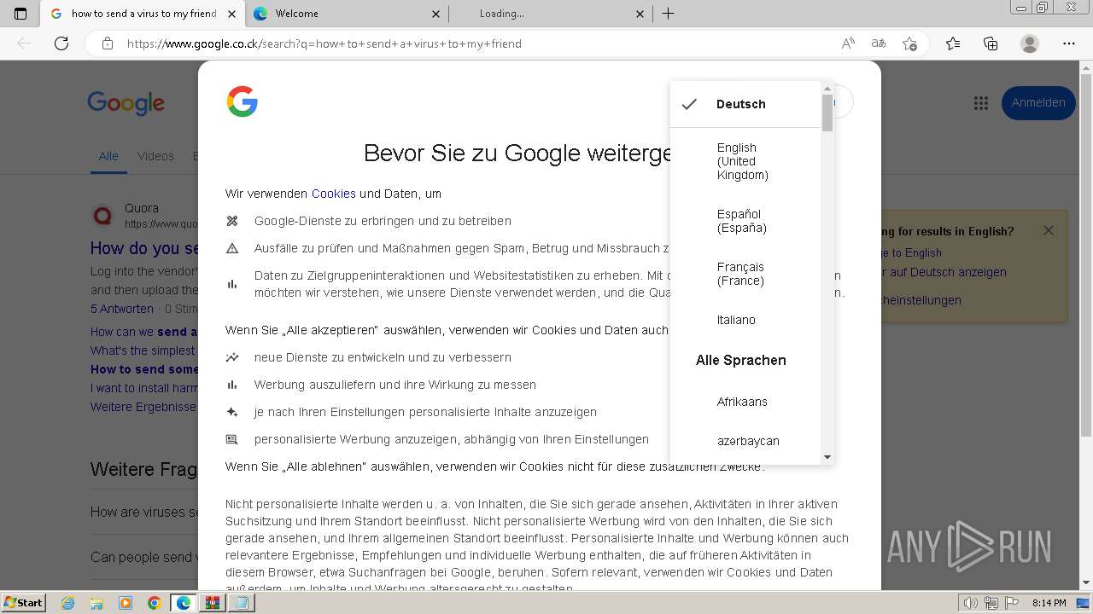Open Chrome from the taskbar
The image size is (1093, 614).
tap(154, 603)
